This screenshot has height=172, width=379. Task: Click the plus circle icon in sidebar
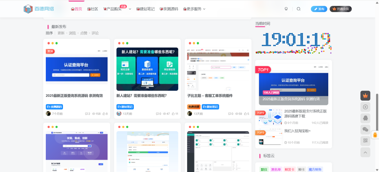pyautogui.click(x=365, y=107)
